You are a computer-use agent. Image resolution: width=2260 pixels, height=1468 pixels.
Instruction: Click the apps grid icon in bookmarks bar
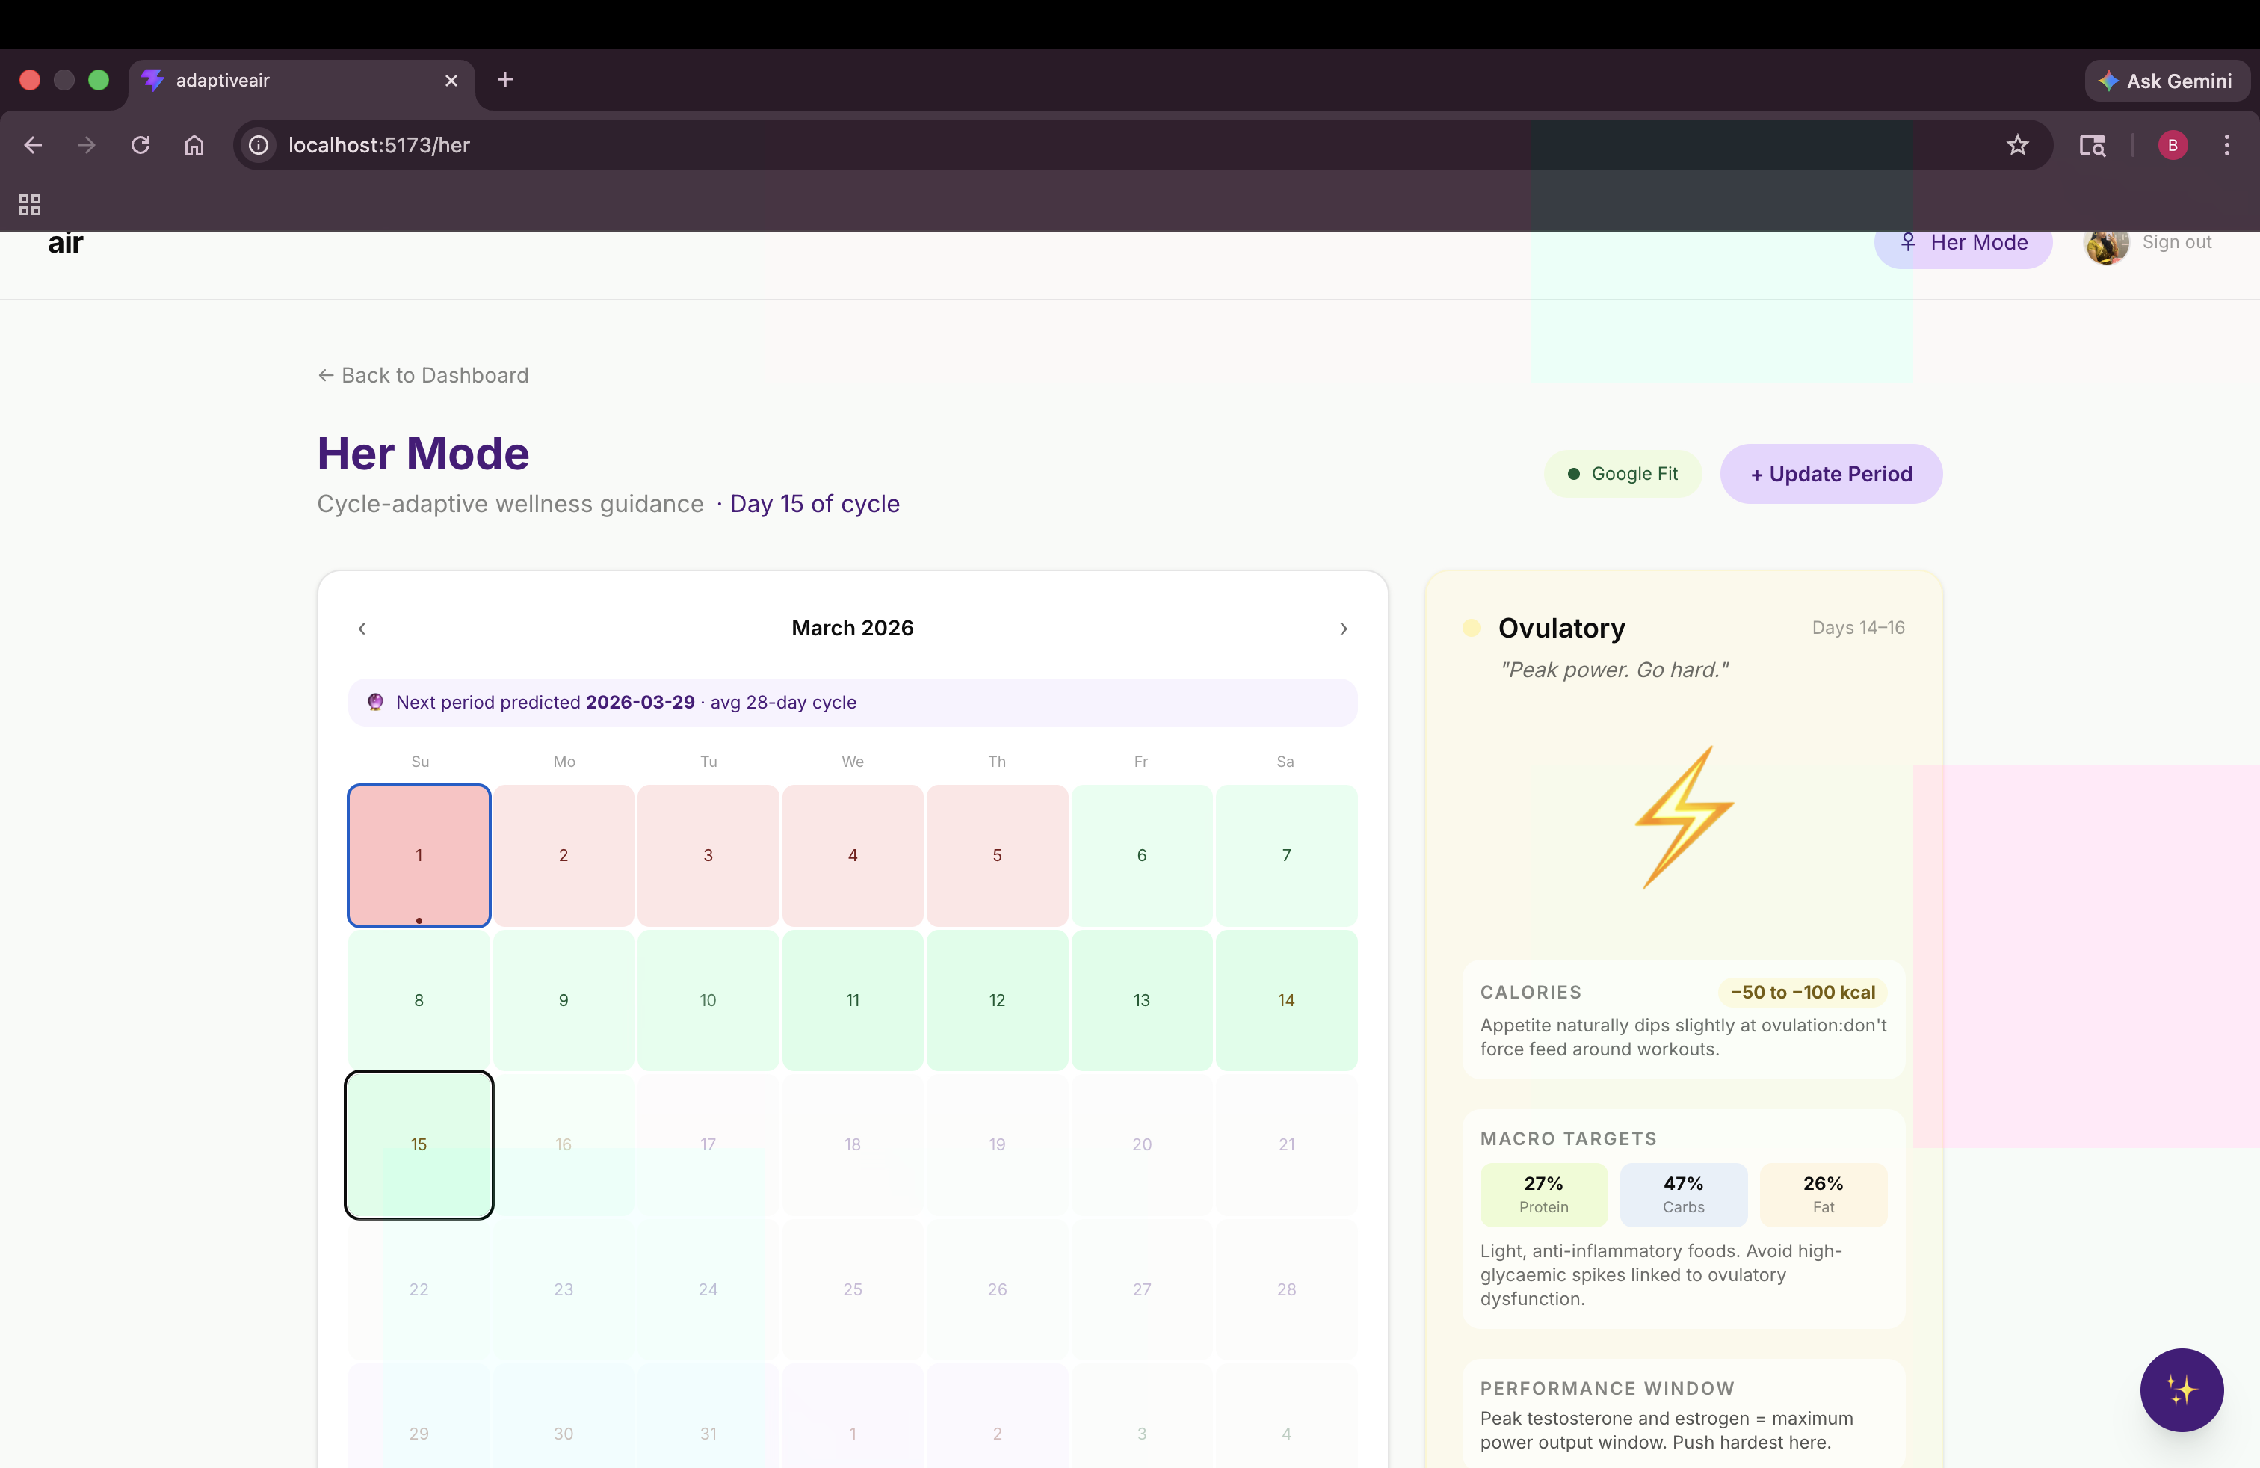coord(29,204)
